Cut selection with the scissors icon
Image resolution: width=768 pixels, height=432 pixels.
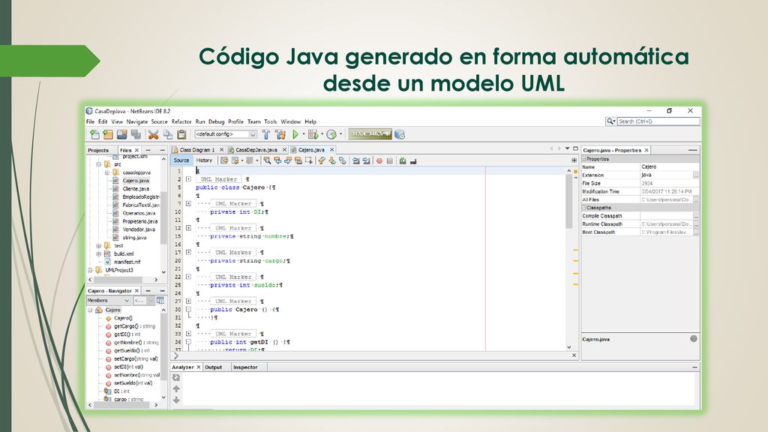(153, 134)
